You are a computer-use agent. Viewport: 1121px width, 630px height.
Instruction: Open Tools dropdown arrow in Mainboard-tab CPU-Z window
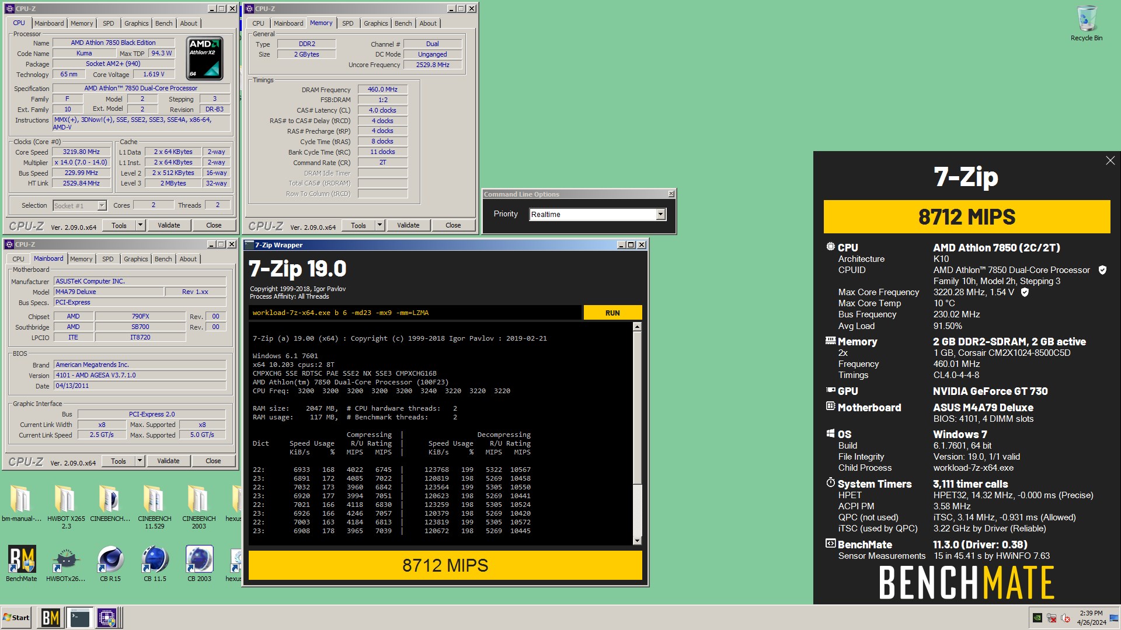coord(140,461)
